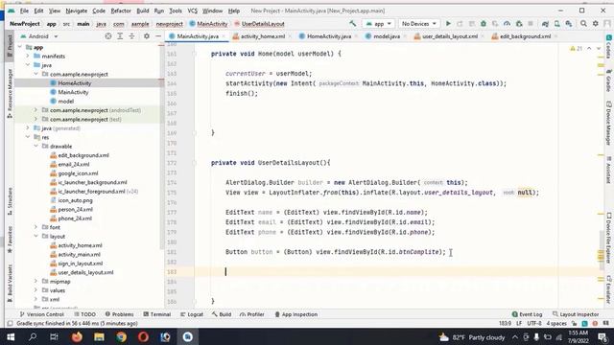Toggle the Resource Manager side panel

10,93
